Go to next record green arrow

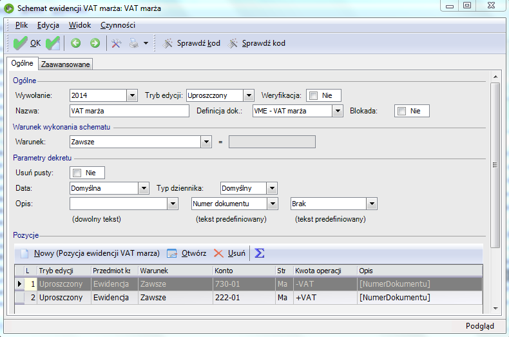point(95,43)
